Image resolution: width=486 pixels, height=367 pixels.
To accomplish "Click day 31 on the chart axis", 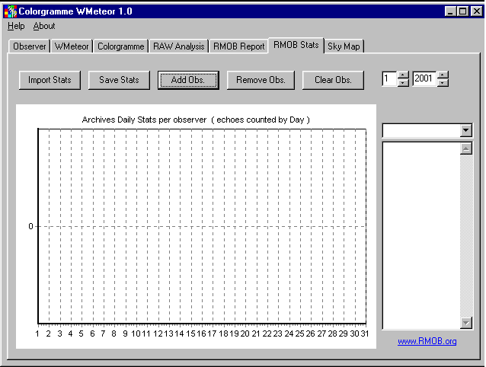I will (x=365, y=333).
